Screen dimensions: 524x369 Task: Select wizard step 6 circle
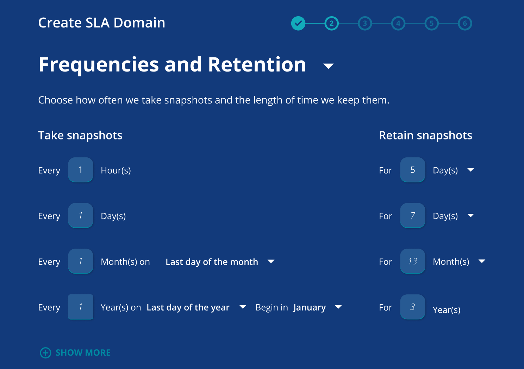click(x=465, y=24)
